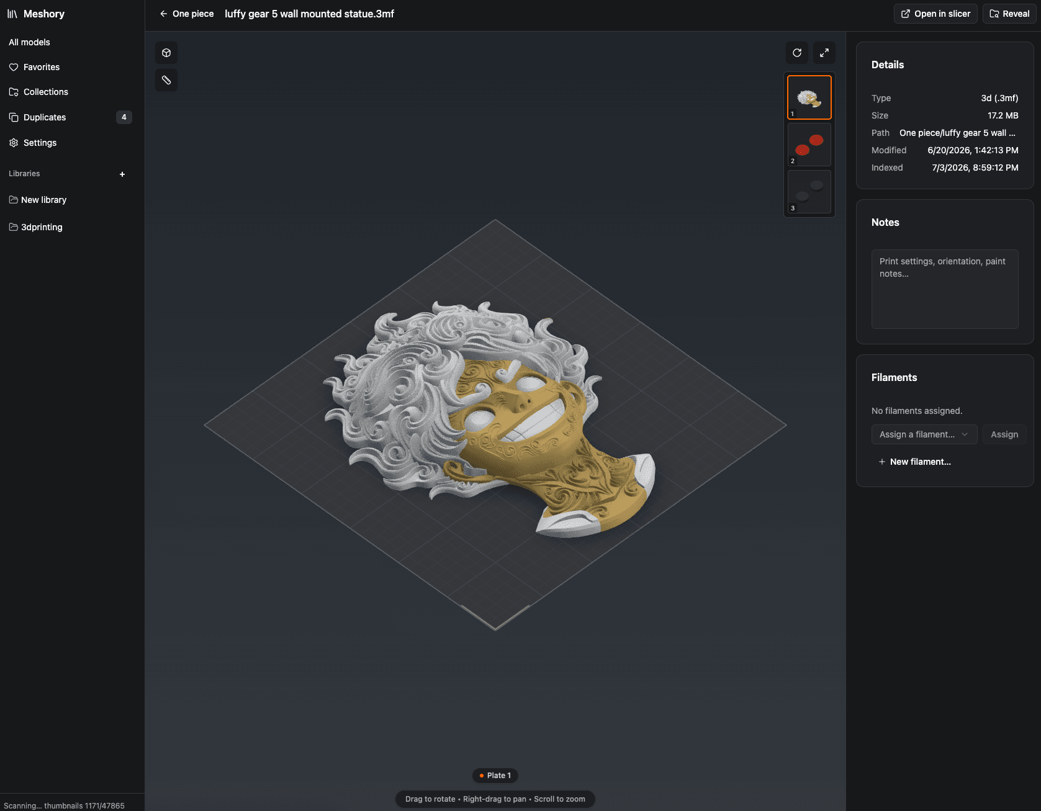The height and width of the screenshot is (811, 1041).
Task: Click the Meshory logo icon
Action: coord(12,14)
